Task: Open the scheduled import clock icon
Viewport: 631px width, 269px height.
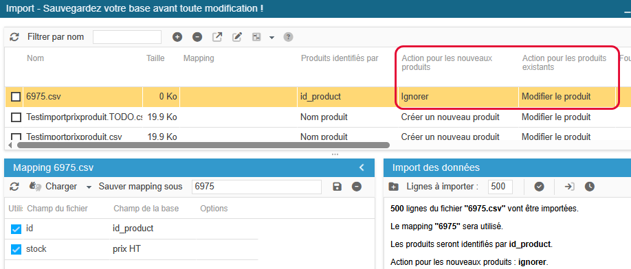Action: pyautogui.click(x=590, y=187)
